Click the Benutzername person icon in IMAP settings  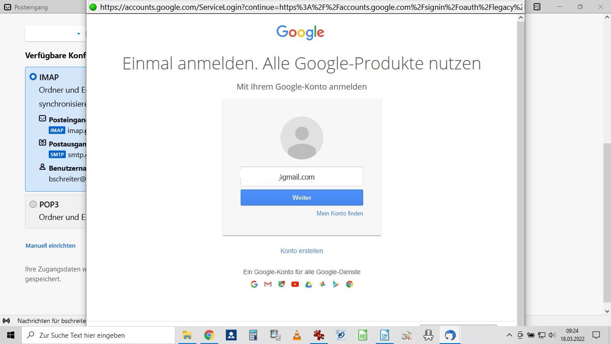tap(42, 167)
